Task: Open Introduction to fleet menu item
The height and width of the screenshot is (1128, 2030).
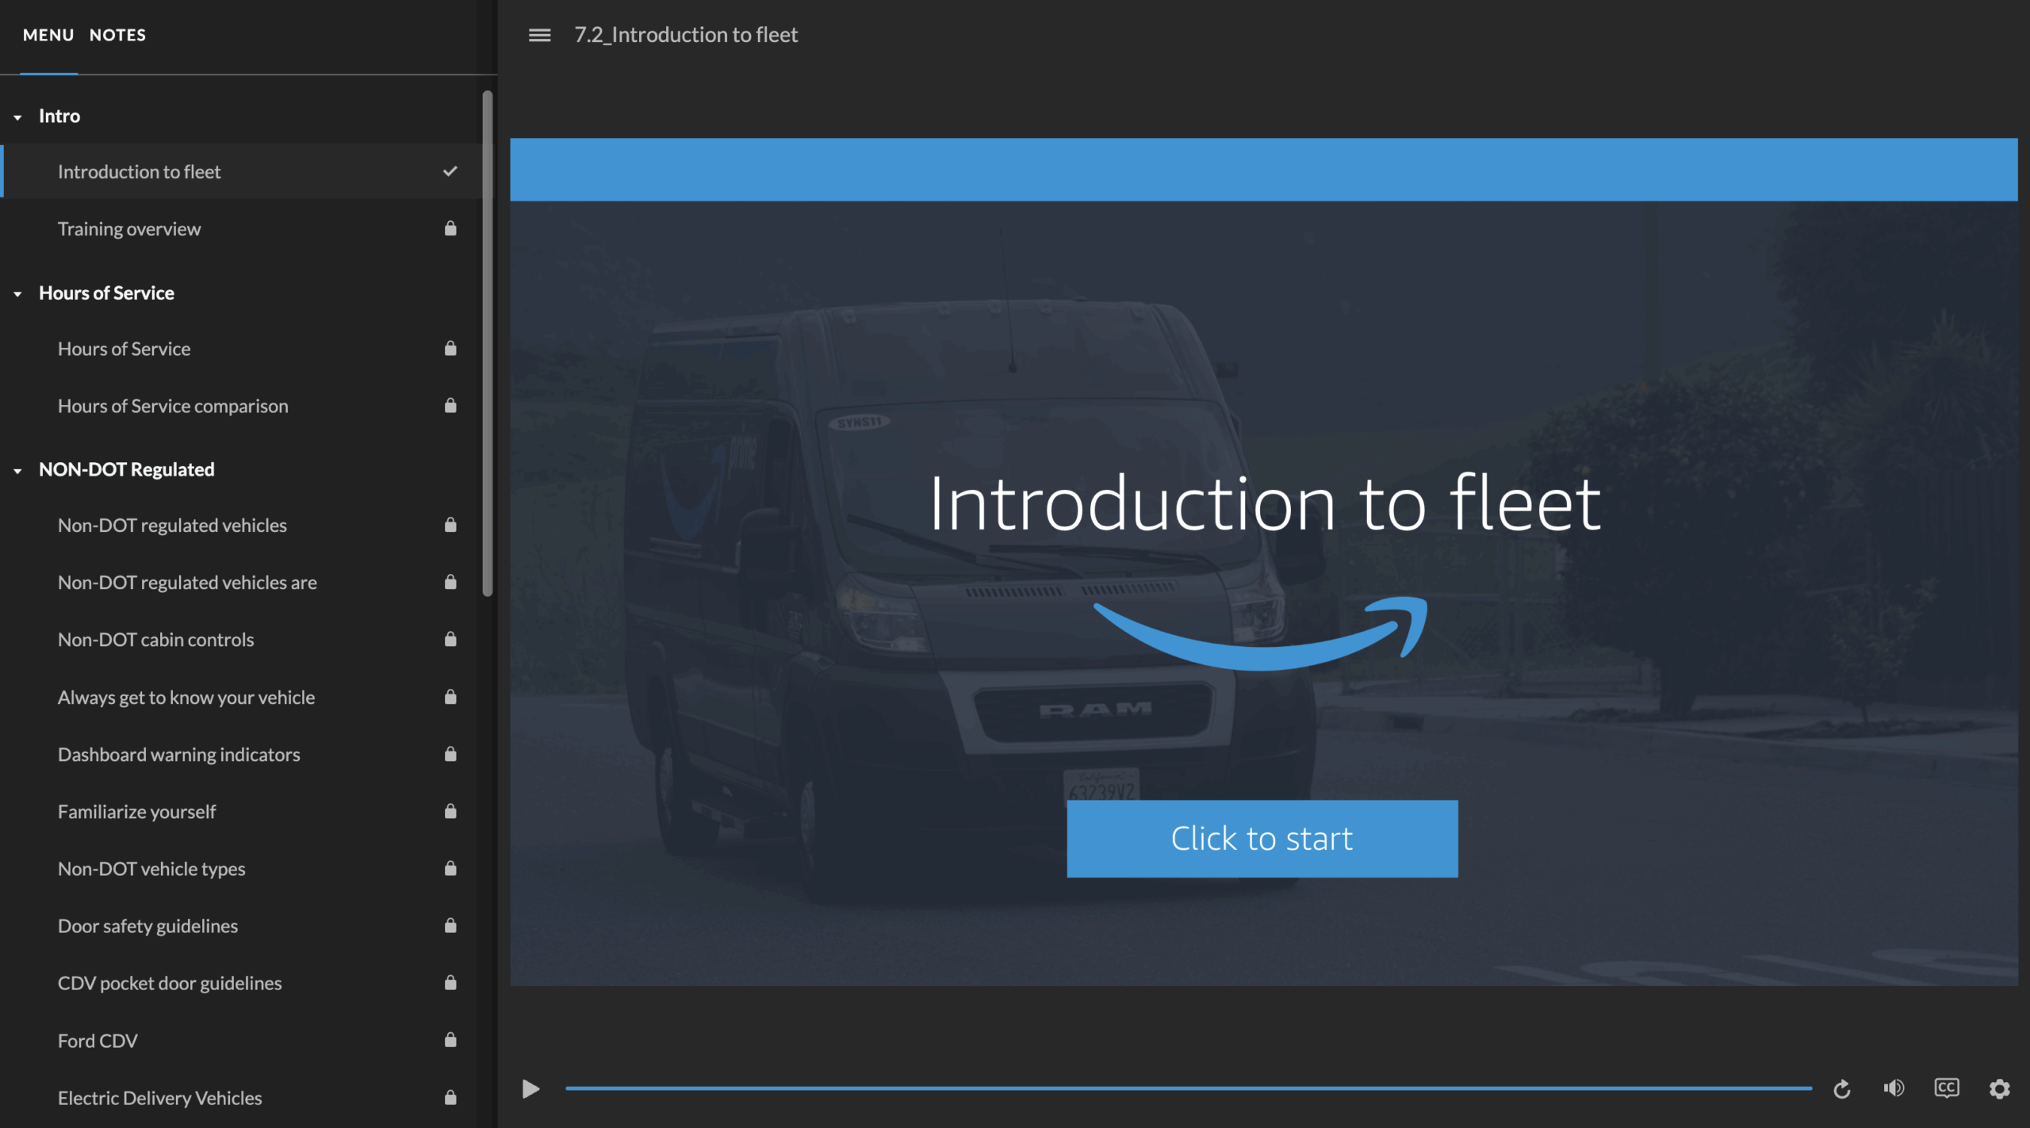Action: coord(241,171)
